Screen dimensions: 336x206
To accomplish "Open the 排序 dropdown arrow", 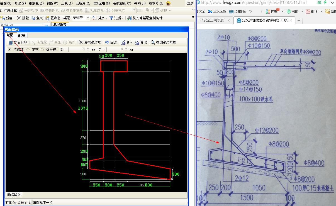I will coord(106,18).
